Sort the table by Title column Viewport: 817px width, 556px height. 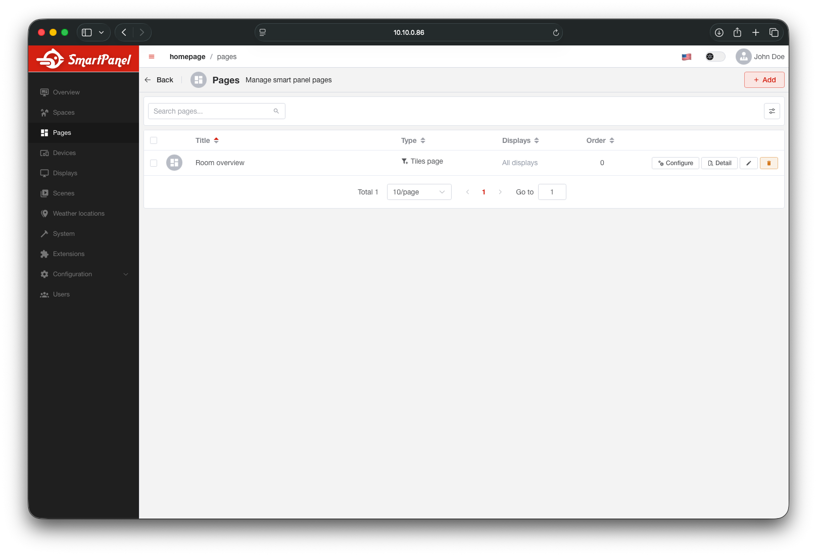click(x=216, y=140)
